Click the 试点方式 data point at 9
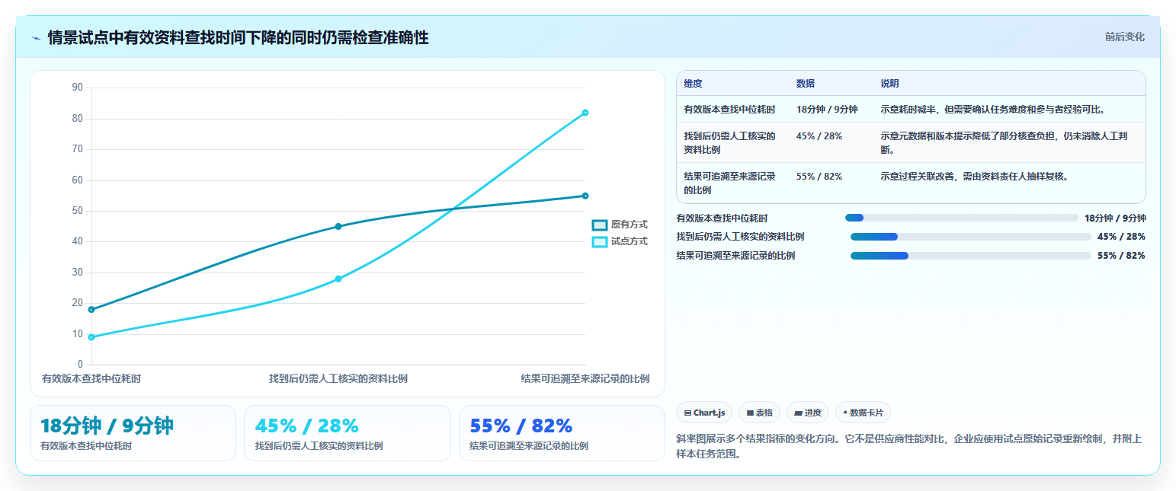The height and width of the screenshot is (491, 1176). pos(91,337)
